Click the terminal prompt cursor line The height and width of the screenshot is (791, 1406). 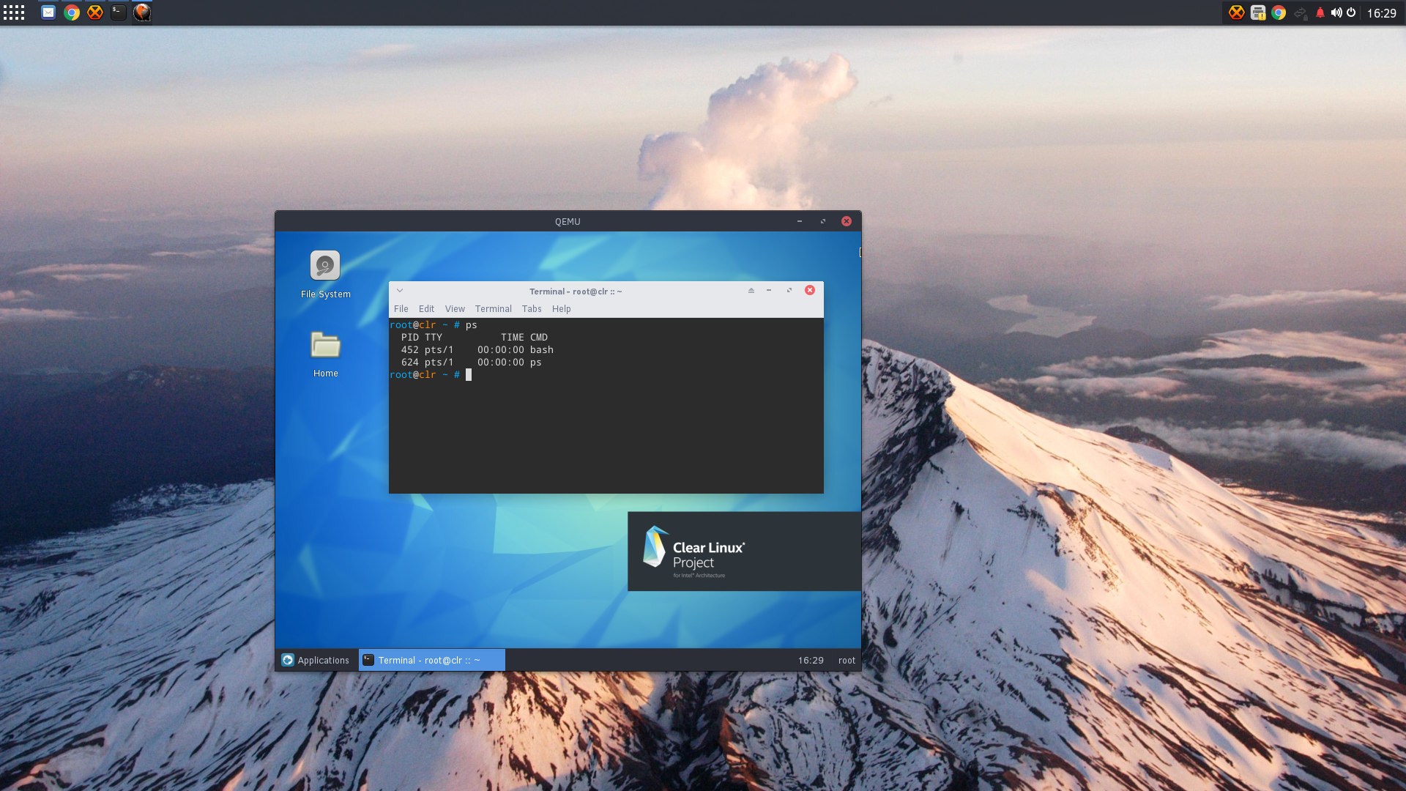point(431,375)
